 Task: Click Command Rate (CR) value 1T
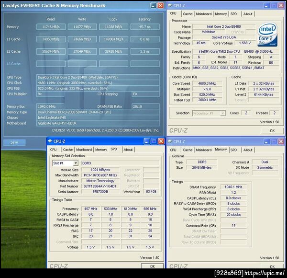(x=233, y=225)
